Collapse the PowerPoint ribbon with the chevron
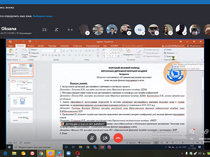Image resolution: width=210 pixels, height=157 pixels. [202, 59]
